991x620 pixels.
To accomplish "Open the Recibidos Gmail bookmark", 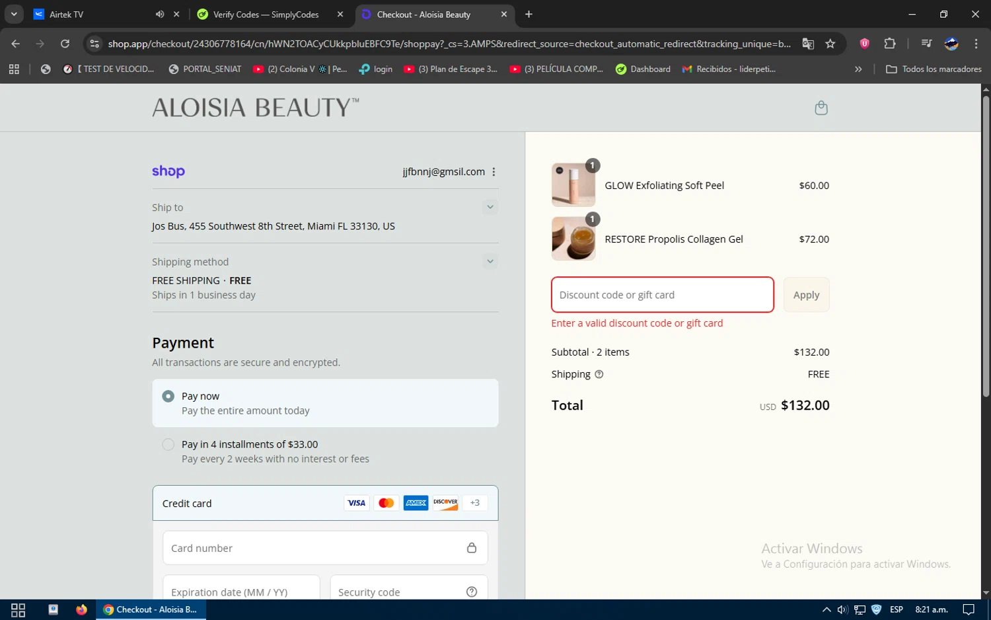I will [x=729, y=69].
